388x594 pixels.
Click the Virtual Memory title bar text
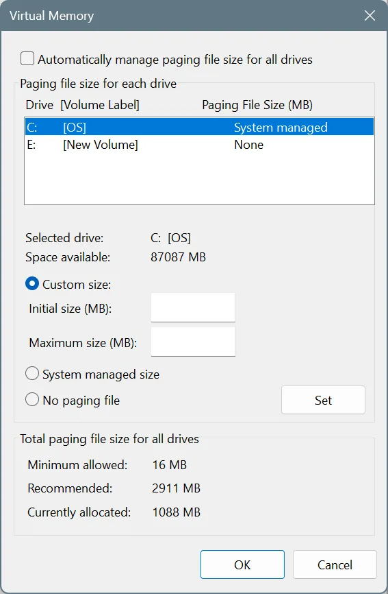[x=52, y=16]
